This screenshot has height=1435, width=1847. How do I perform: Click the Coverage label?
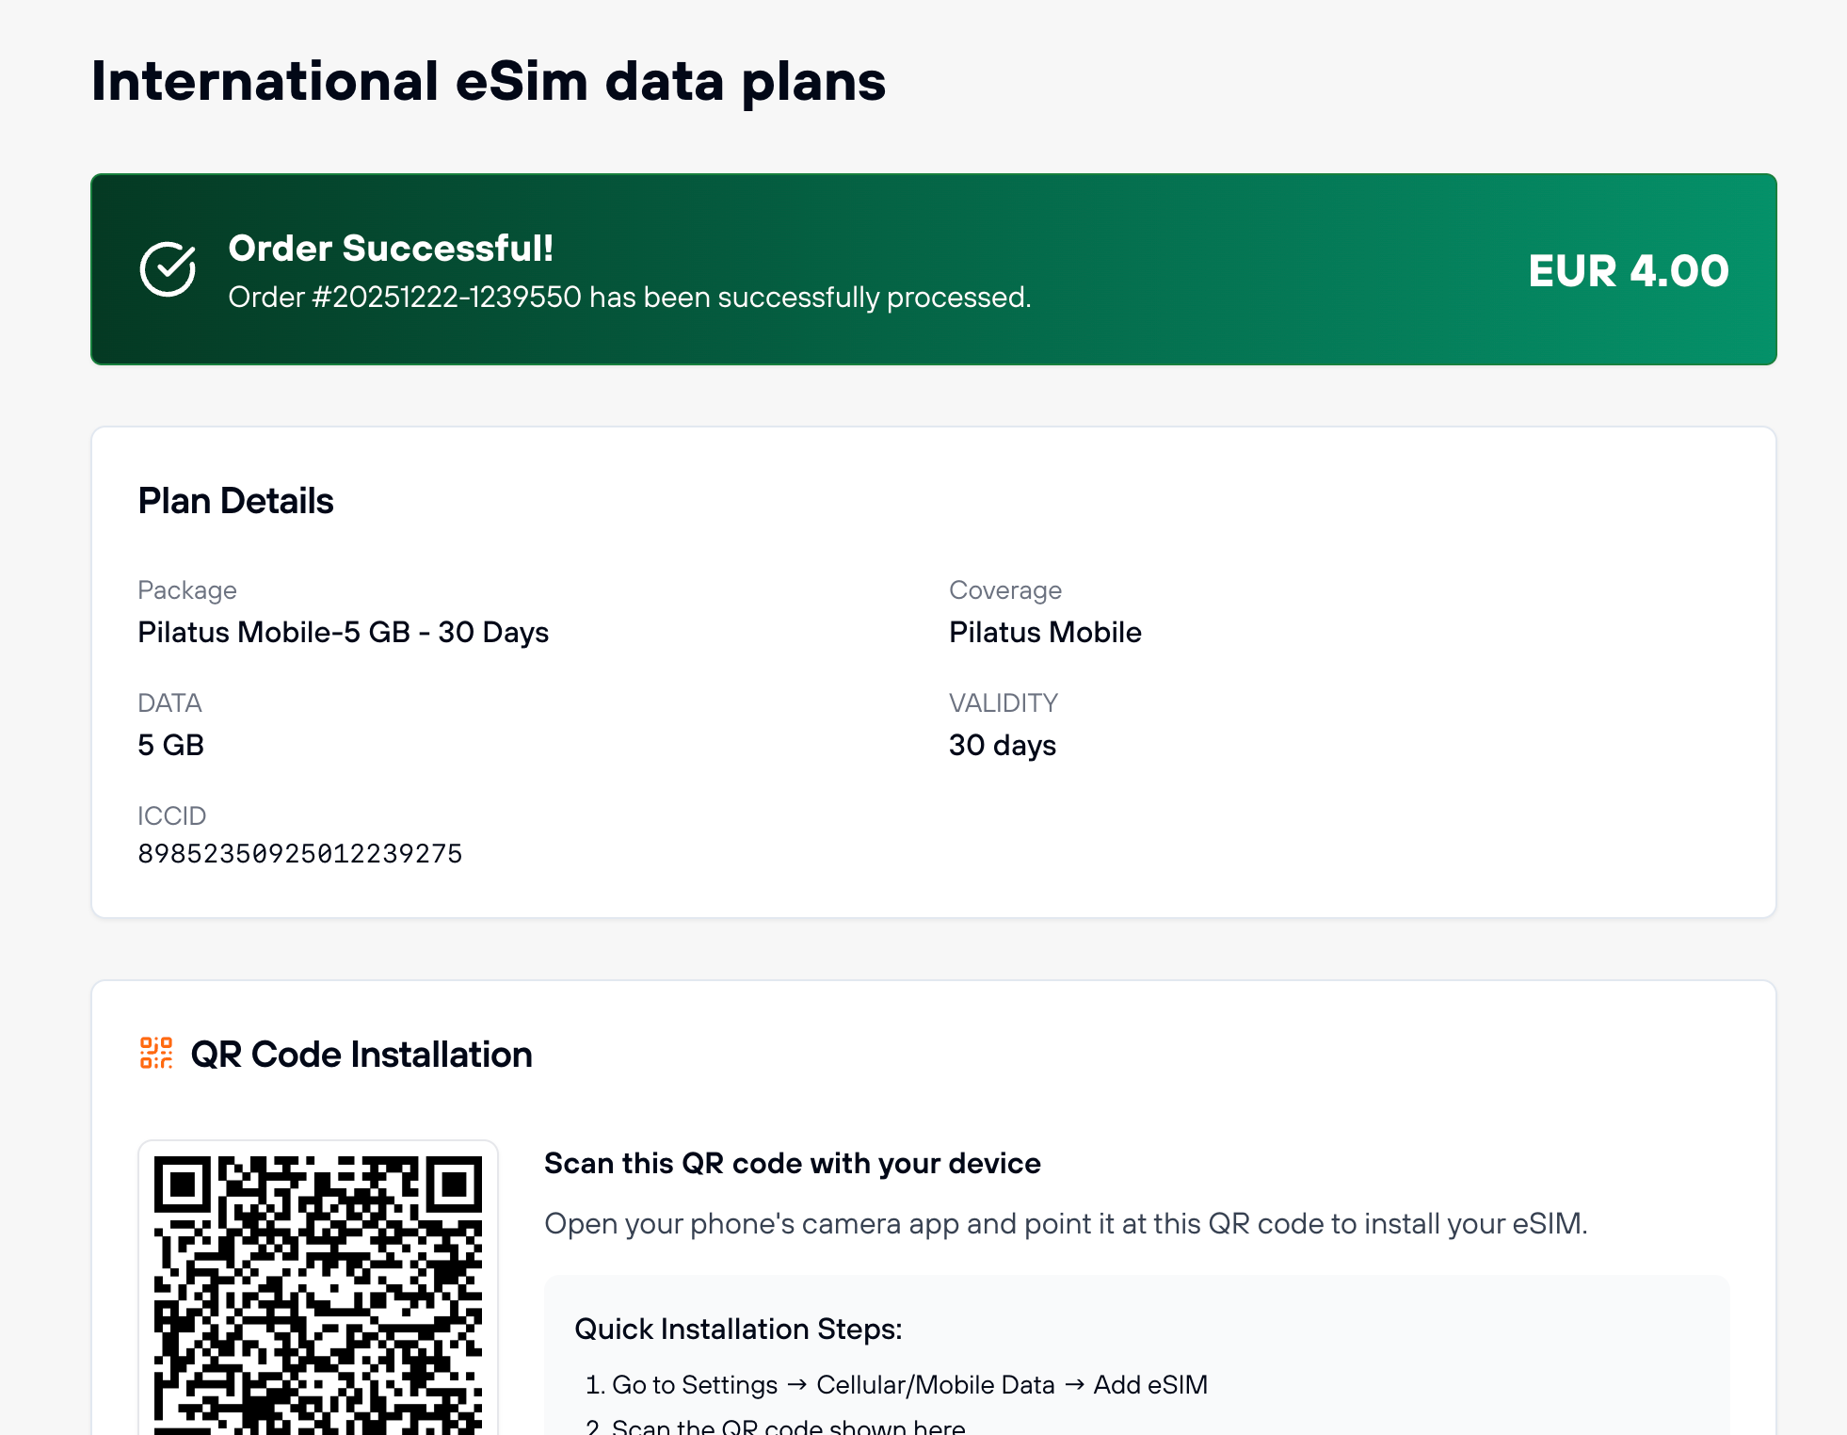tap(1005, 590)
